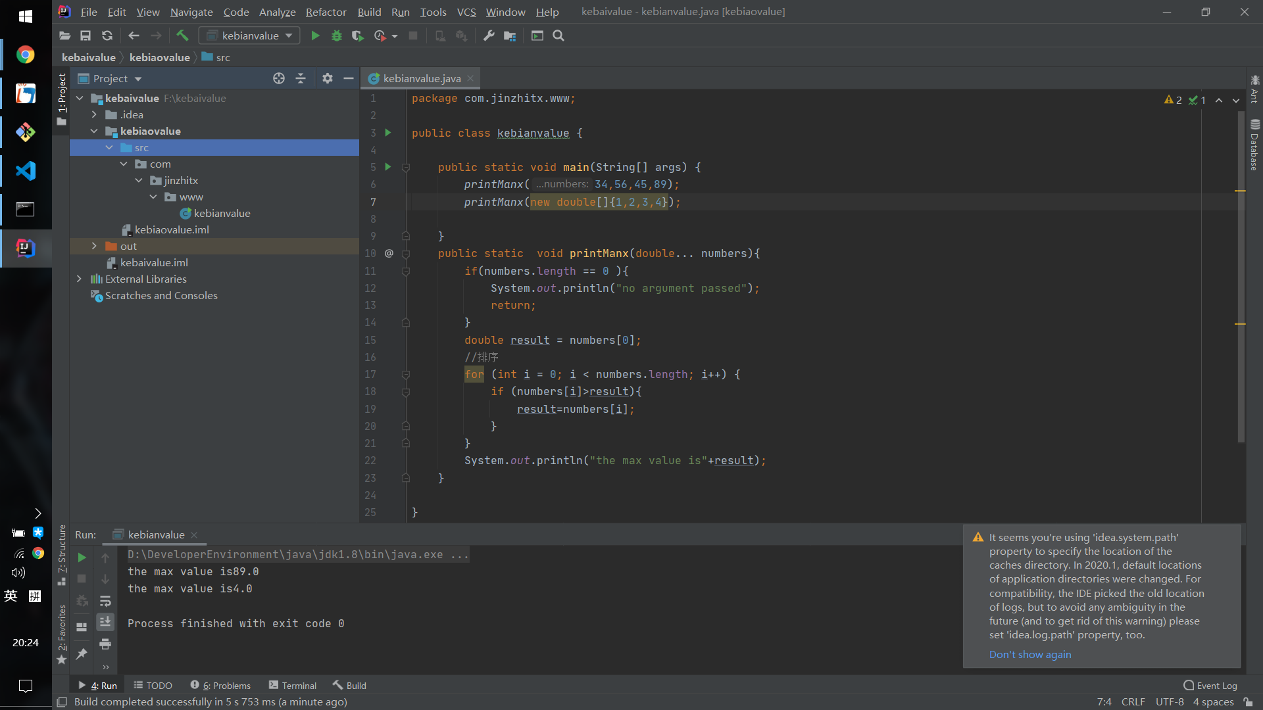The width and height of the screenshot is (1263, 710).
Task: Open the Refactor menu
Action: pos(326,12)
